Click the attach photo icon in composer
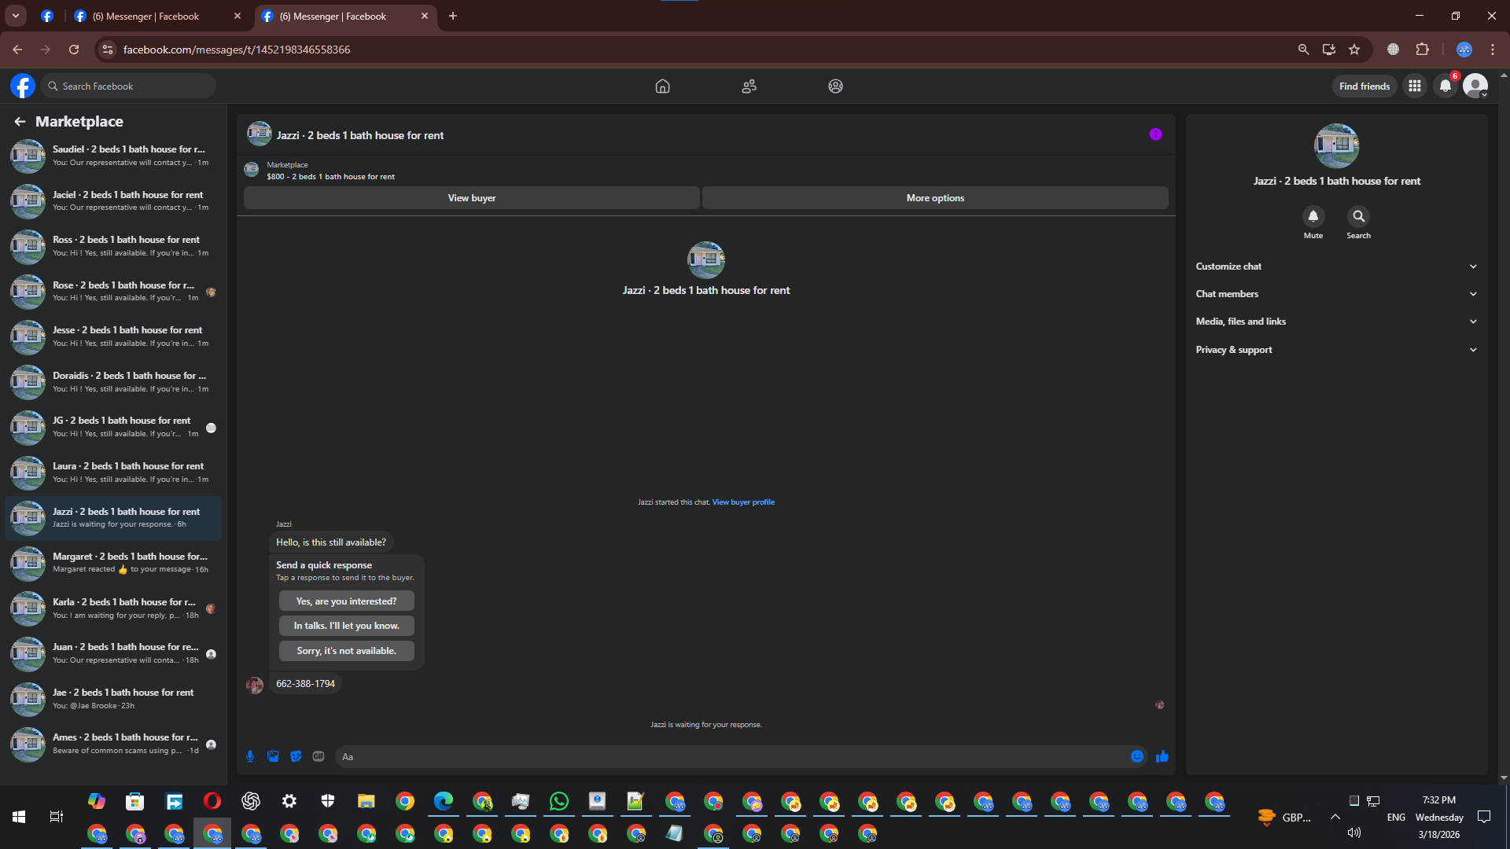The image size is (1510, 849). click(x=273, y=756)
